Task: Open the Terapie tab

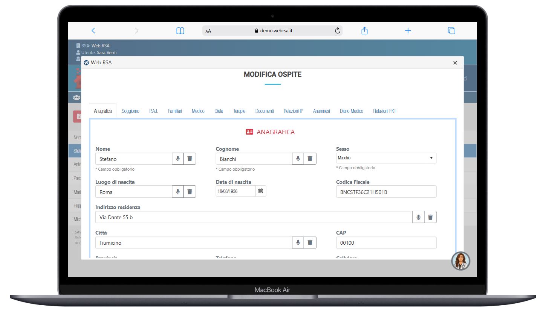Action: tap(239, 111)
